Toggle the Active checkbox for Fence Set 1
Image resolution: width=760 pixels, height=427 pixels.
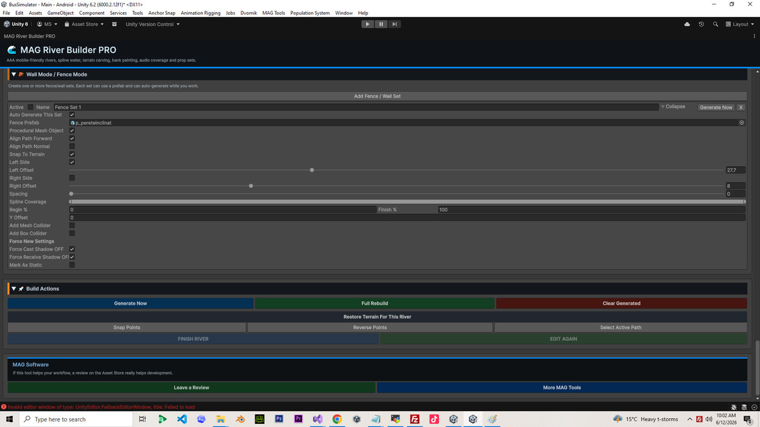click(x=30, y=107)
